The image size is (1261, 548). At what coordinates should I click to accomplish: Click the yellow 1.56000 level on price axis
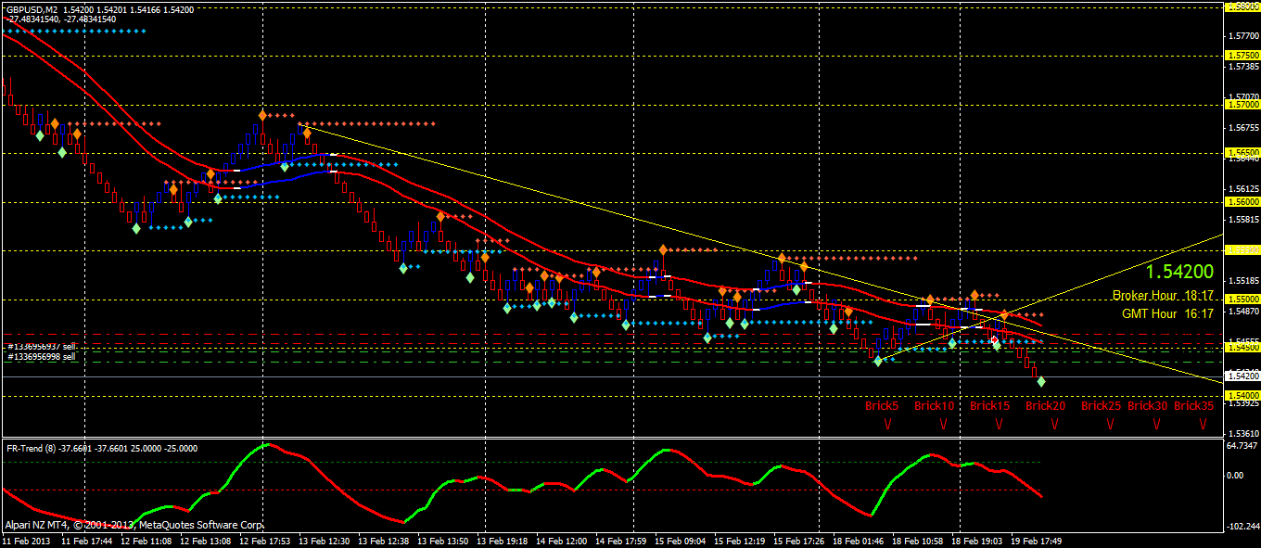point(1242,201)
